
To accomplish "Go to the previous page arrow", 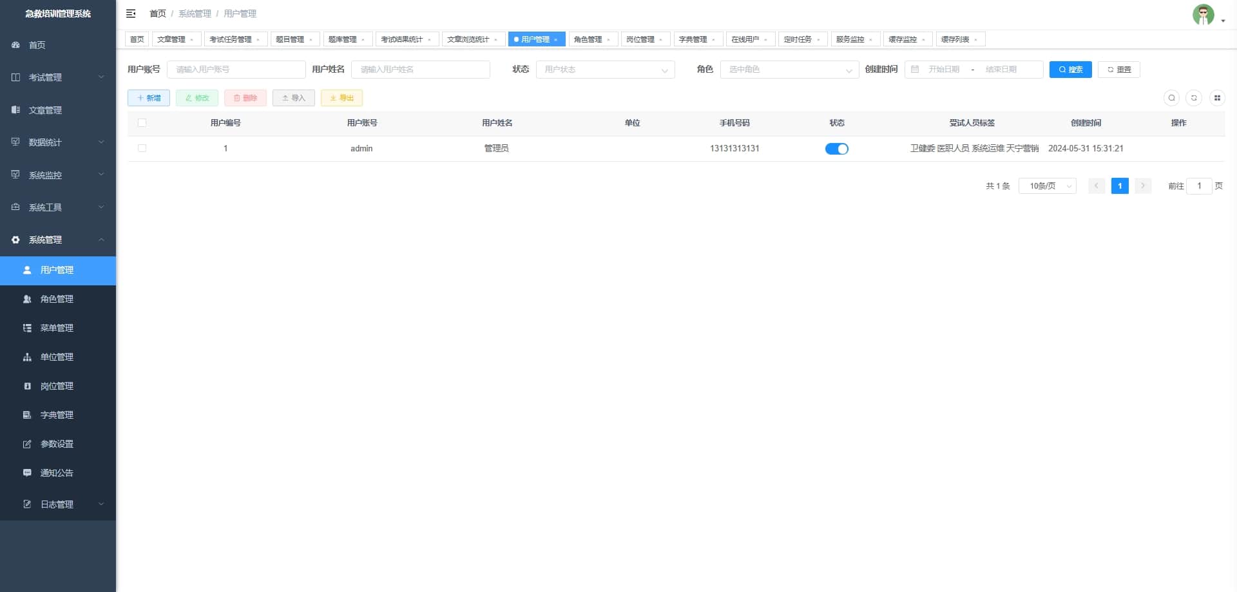I will pos(1097,186).
